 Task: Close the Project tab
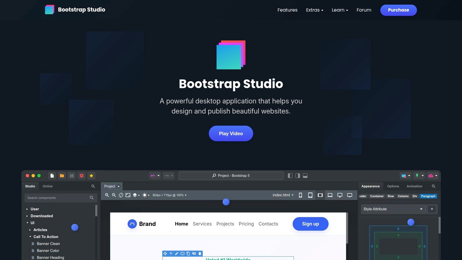(118, 186)
